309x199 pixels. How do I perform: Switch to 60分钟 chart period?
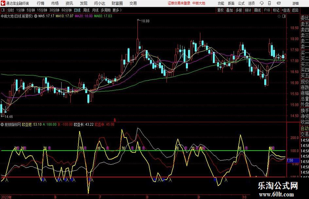coord(66,10)
